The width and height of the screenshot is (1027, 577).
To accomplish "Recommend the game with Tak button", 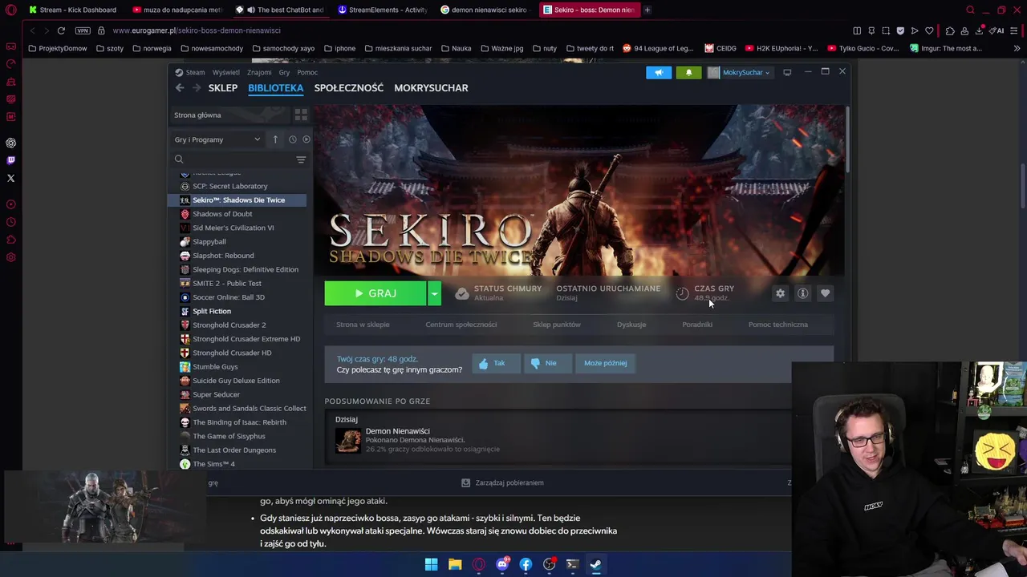I will [x=496, y=363].
